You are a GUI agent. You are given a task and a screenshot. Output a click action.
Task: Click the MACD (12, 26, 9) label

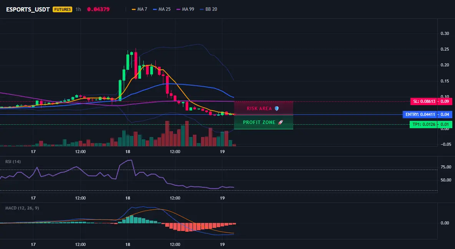[22, 208]
